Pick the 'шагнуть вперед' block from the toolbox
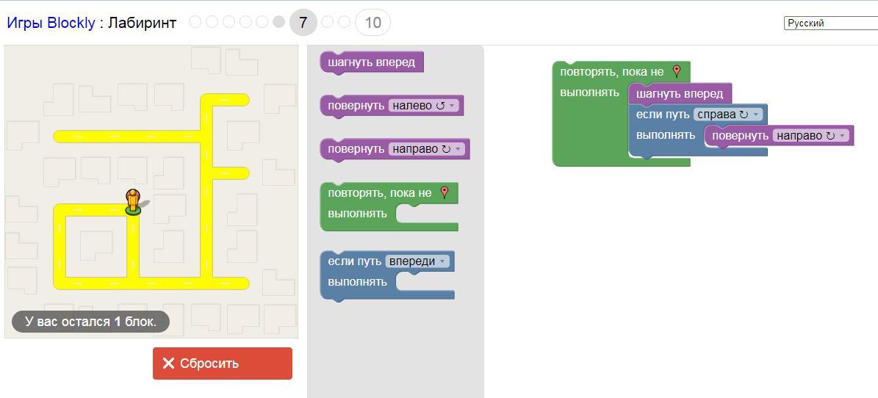 [371, 62]
